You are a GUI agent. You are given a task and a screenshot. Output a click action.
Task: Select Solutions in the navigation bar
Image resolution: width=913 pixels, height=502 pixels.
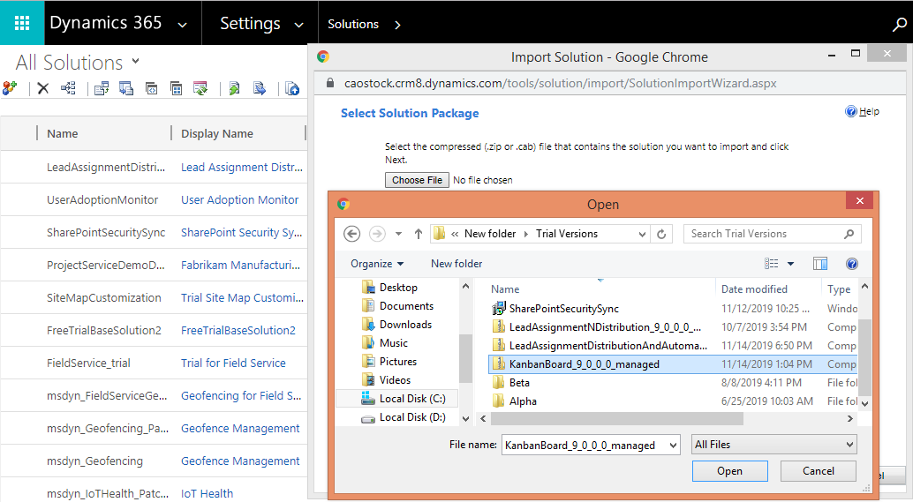coord(353,25)
